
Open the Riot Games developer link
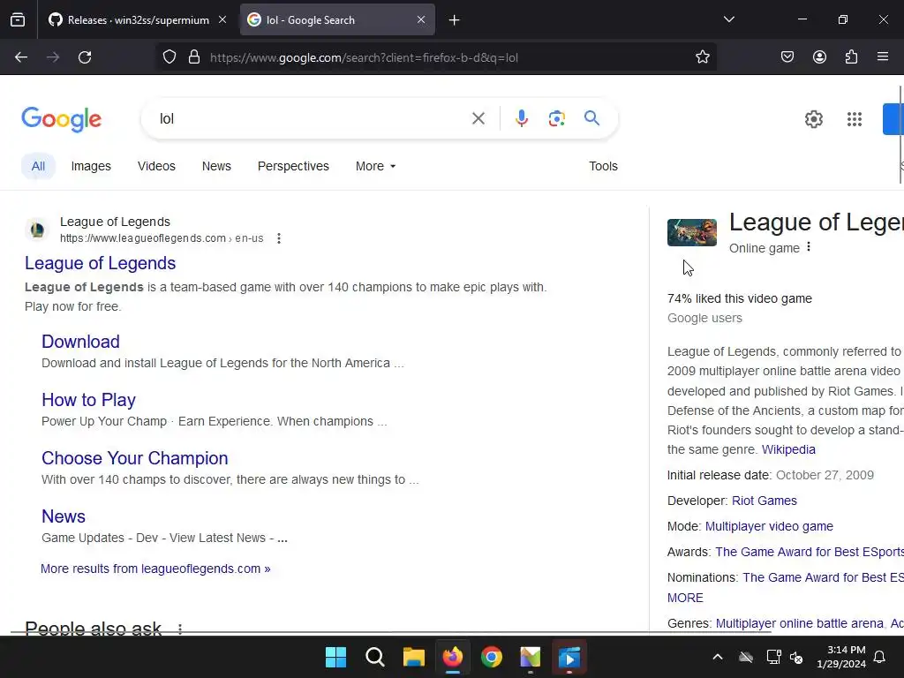[764, 501]
